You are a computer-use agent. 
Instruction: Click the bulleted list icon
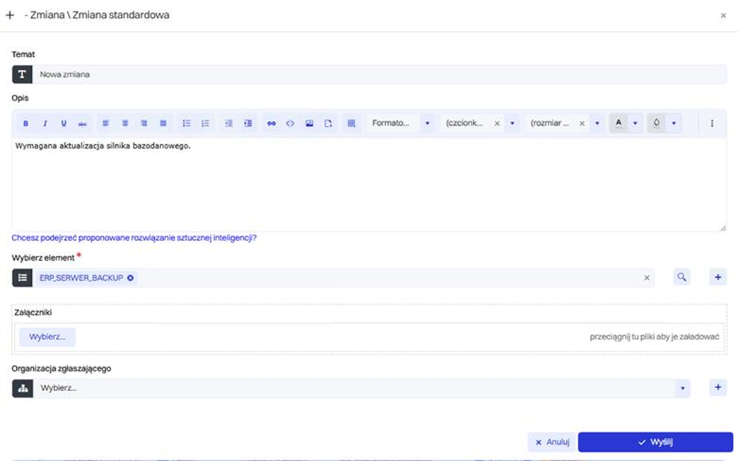pos(187,123)
